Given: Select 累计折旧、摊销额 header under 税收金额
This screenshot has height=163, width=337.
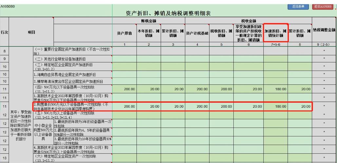Looking at the screenshot, I should pyautogui.click(x=300, y=33).
